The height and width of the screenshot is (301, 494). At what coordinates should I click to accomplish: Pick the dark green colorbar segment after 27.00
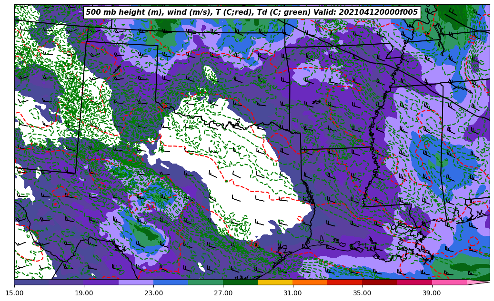coord(241,282)
